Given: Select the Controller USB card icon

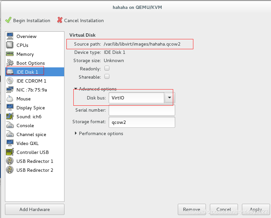Looking at the screenshot, I should (10, 152).
